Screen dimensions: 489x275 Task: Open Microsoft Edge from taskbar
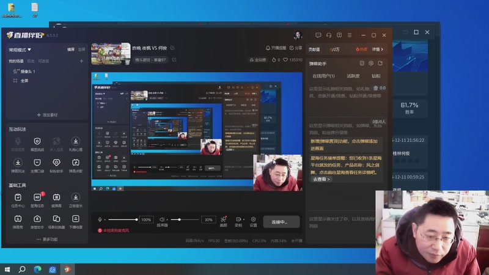click(37, 269)
